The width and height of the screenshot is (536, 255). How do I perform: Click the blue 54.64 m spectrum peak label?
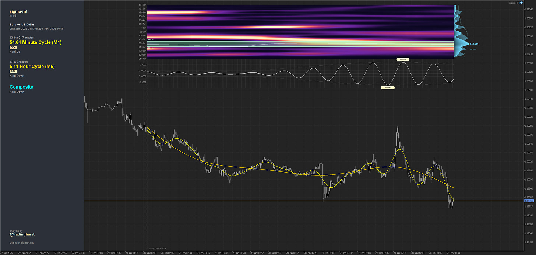(475, 44)
